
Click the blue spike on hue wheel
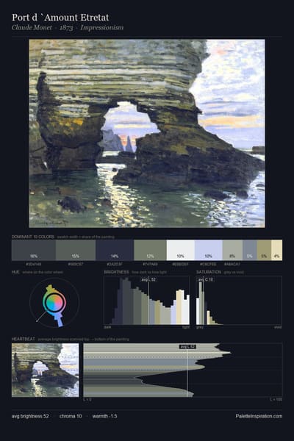tap(59, 320)
